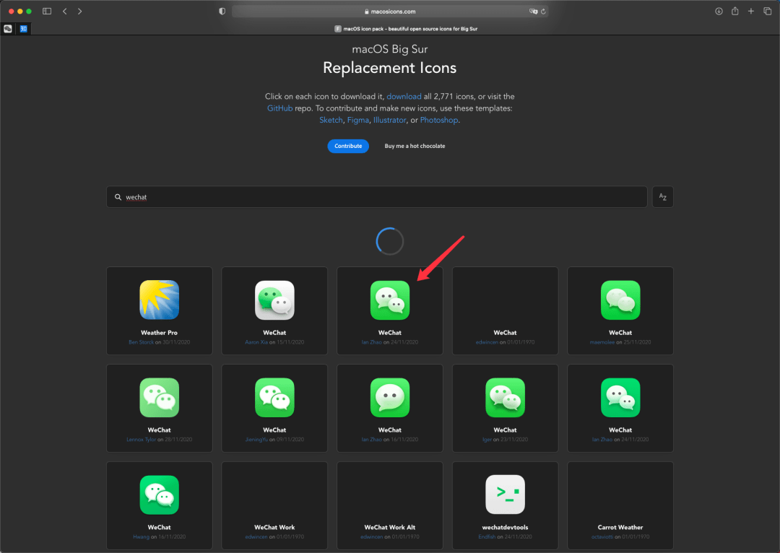Open Hwang author link
Image resolution: width=780 pixels, height=553 pixels.
[142, 537]
